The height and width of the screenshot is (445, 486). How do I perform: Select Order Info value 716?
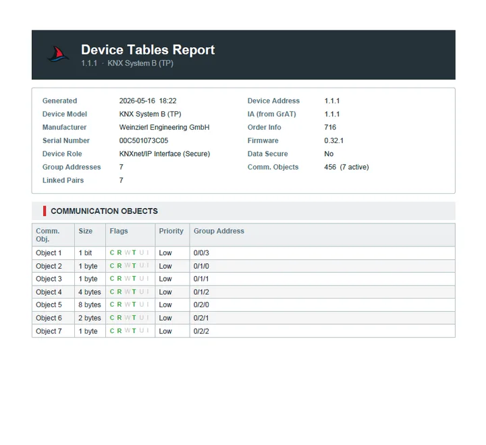pos(330,128)
